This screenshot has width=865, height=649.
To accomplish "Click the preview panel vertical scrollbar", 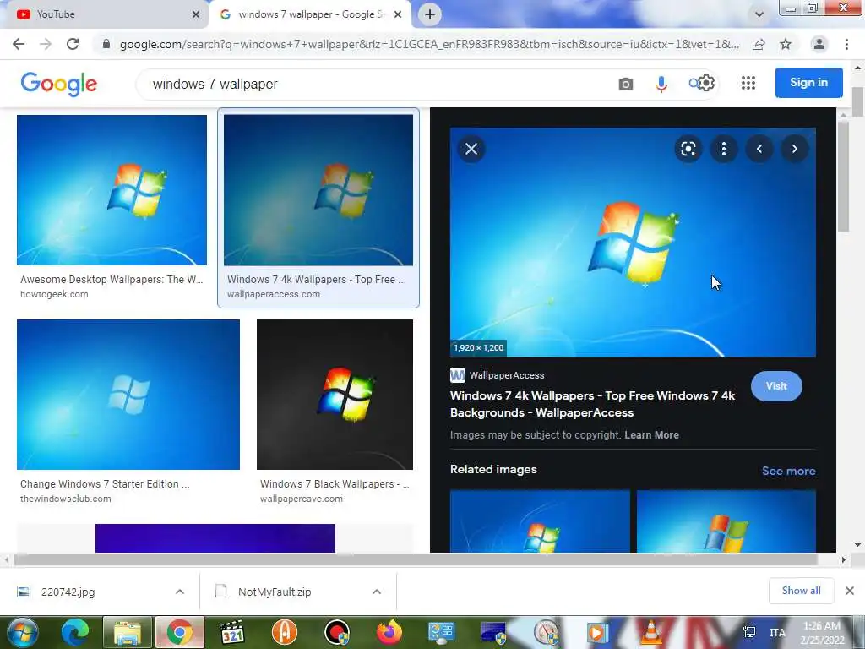I will coord(844,177).
